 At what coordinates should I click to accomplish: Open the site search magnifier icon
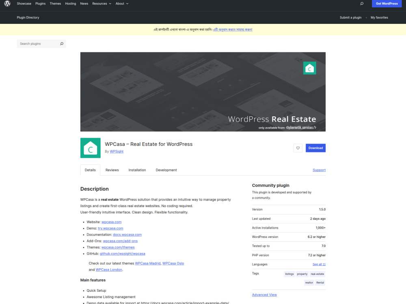tap(362, 4)
